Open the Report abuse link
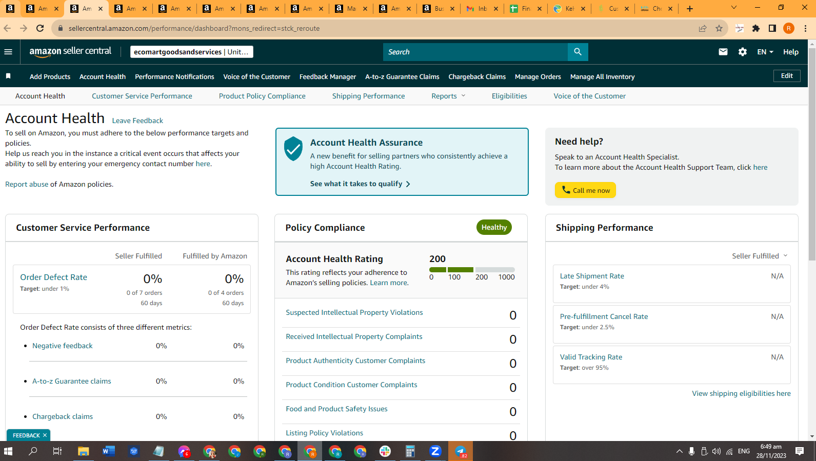This screenshot has height=461, width=816. [27, 184]
